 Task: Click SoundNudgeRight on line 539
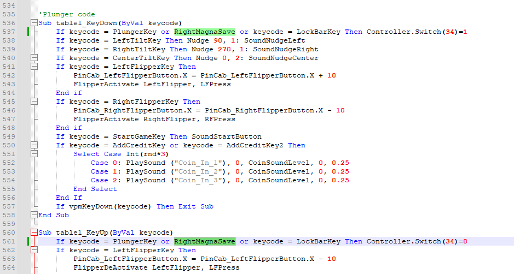point(286,49)
